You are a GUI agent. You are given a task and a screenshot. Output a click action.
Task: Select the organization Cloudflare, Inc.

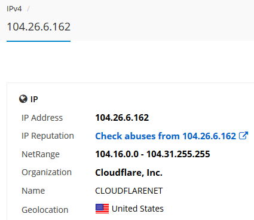(128, 173)
